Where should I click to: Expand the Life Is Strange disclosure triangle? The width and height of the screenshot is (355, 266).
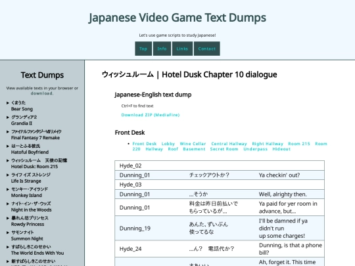8,175
